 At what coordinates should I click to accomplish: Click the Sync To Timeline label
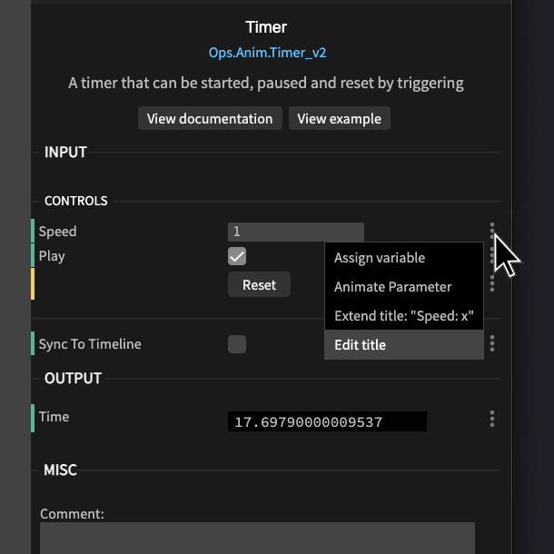[90, 344]
